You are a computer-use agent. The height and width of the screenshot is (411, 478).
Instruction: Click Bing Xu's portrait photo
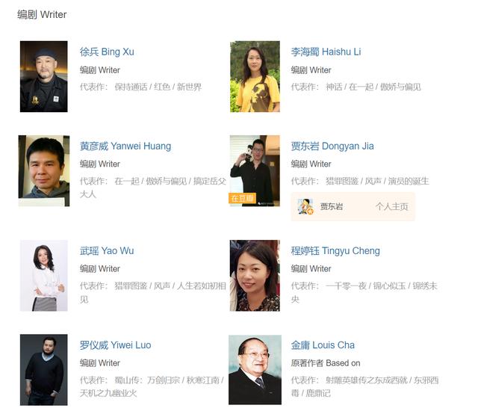click(x=44, y=76)
